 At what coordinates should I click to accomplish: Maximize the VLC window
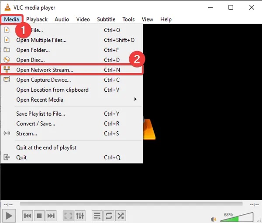click(231, 7)
